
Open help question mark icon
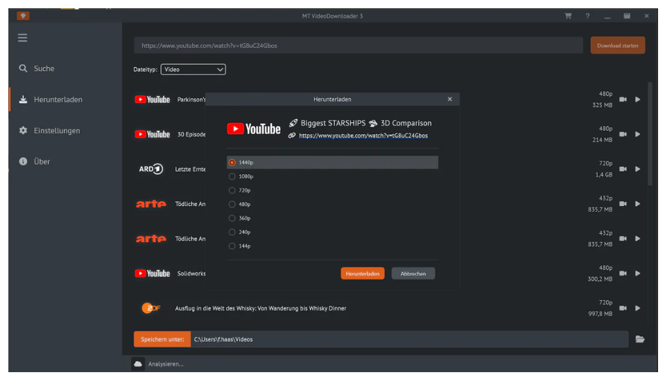[587, 16]
